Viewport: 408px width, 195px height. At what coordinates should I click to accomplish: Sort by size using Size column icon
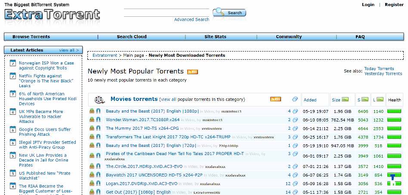pos(345,99)
